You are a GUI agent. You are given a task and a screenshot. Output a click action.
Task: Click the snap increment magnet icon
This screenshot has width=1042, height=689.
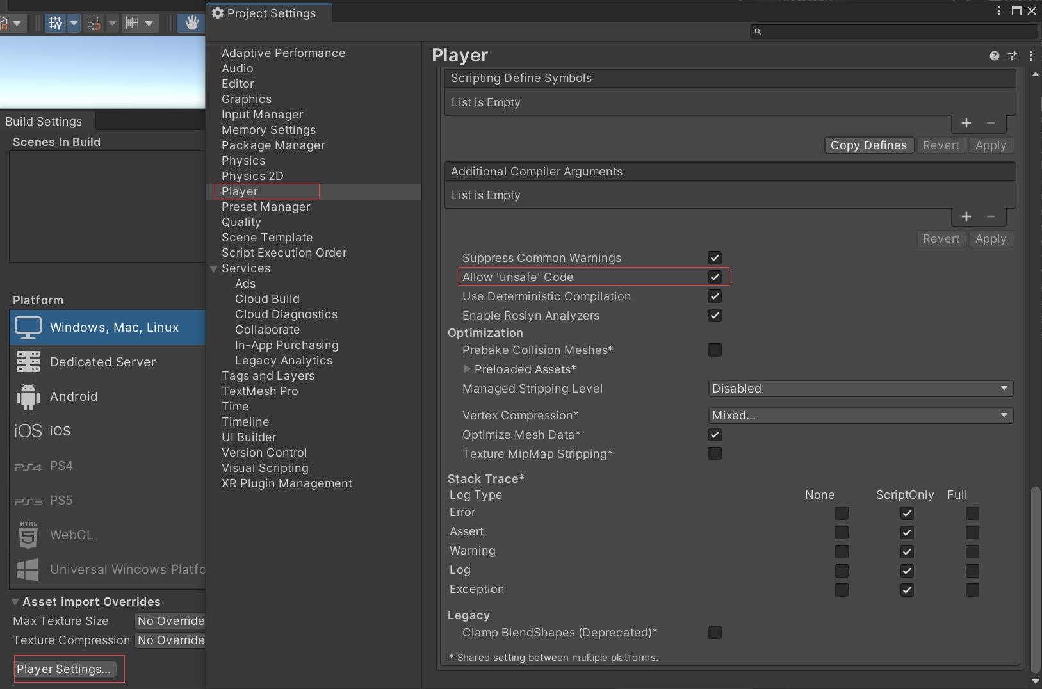click(x=94, y=24)
